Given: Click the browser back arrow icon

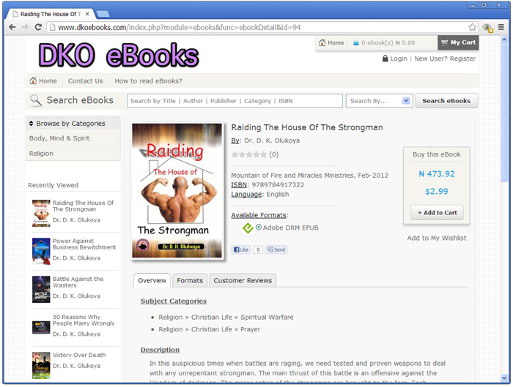Looking at the screenshot, I should 12,27.
